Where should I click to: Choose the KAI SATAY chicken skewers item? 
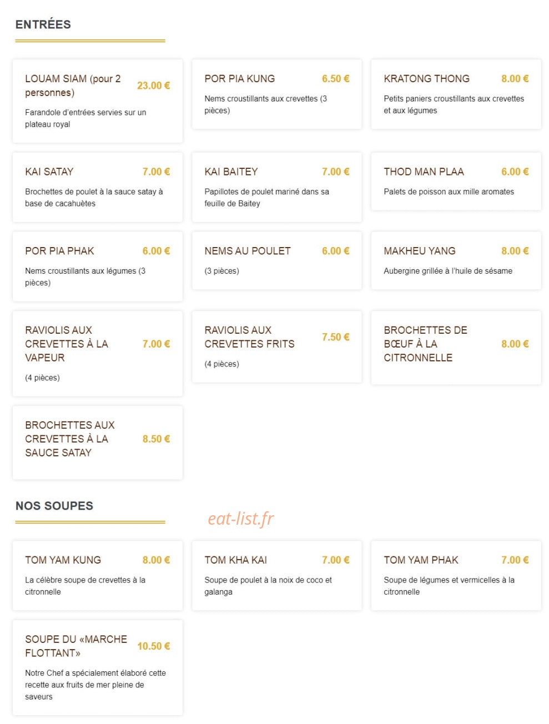(98, 187)
